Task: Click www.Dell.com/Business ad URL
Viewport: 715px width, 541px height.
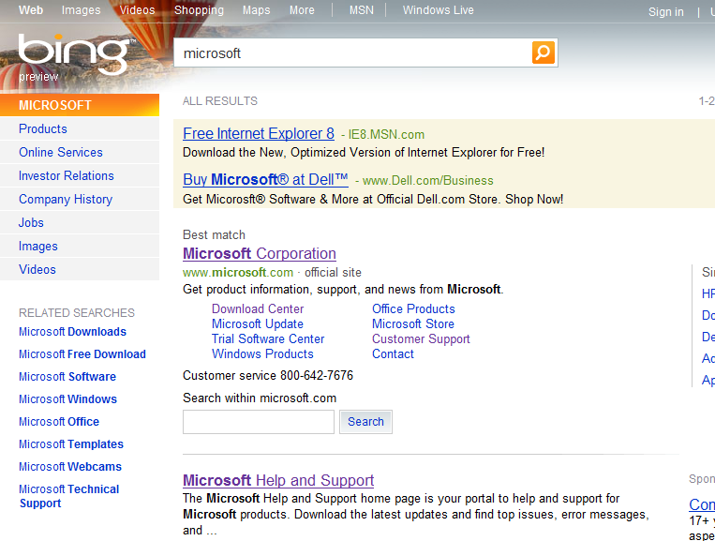Action: click(x=427, y=181)
